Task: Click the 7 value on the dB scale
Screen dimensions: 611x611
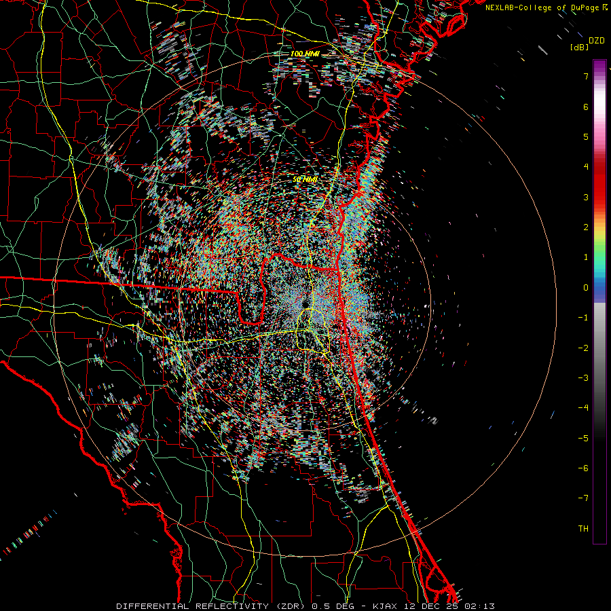Action: click(586, 76)
